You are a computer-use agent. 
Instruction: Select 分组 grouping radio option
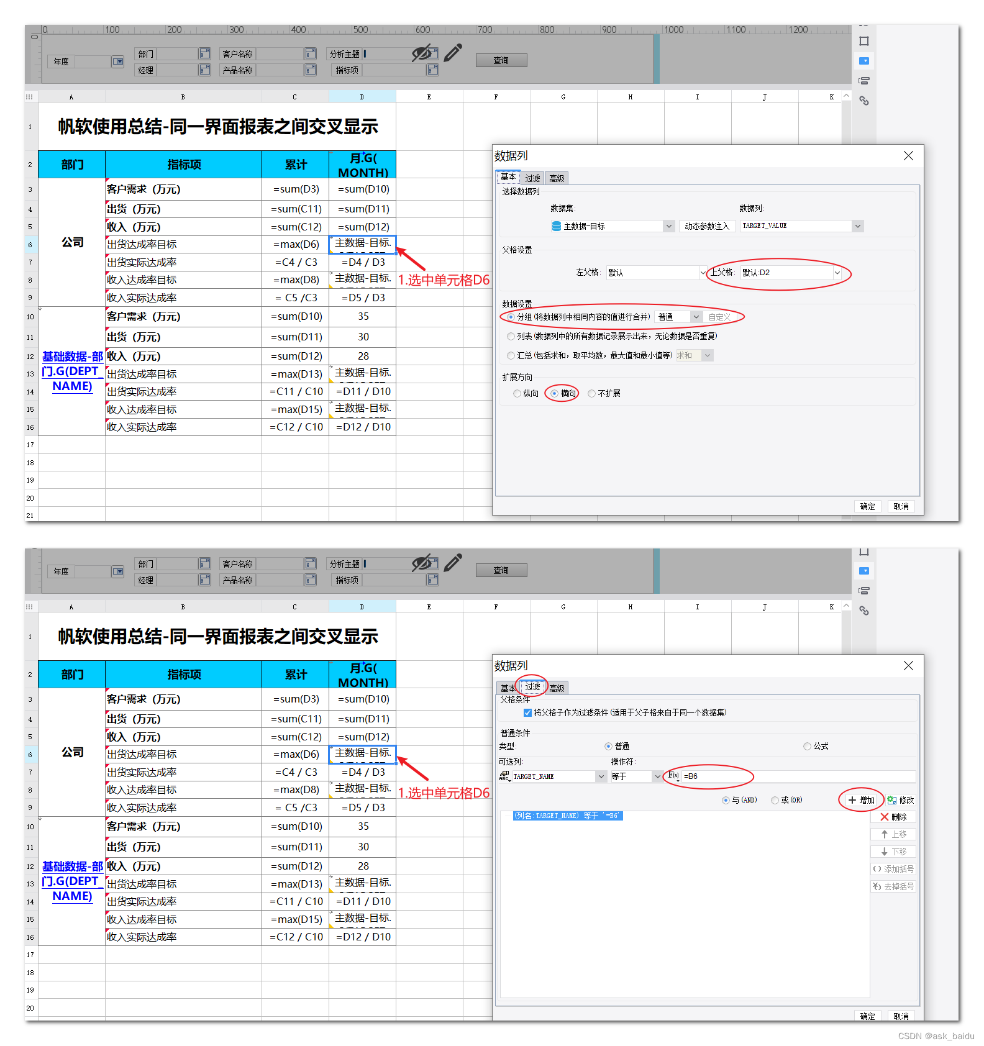click(x=511, y=317)
